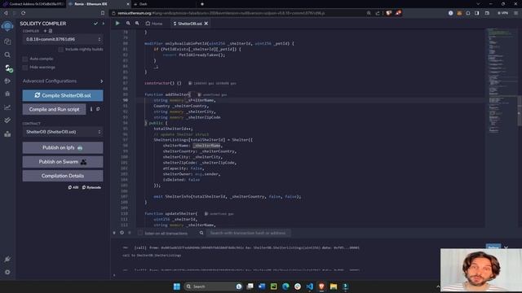Open the ShelterDB contract selector dropdown
The image size is (522, 293).
click(63, 132)
